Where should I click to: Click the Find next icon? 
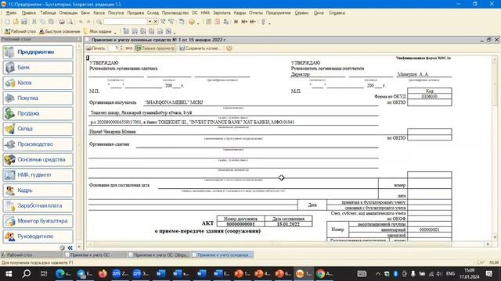[x=163, y=22]
